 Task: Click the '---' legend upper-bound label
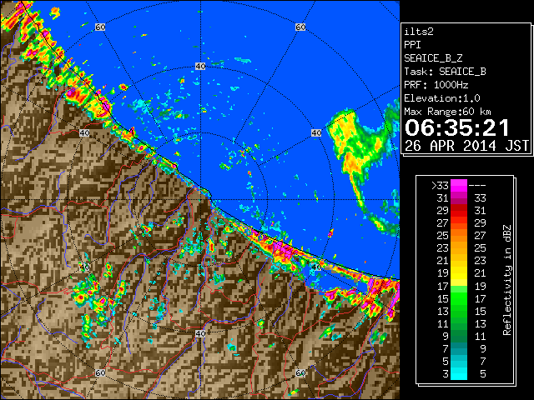(477, 186)
